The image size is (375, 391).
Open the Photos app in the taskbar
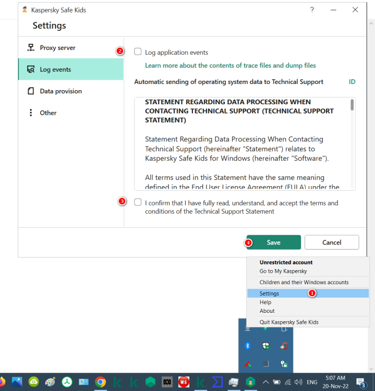click(x=17, y=382)
